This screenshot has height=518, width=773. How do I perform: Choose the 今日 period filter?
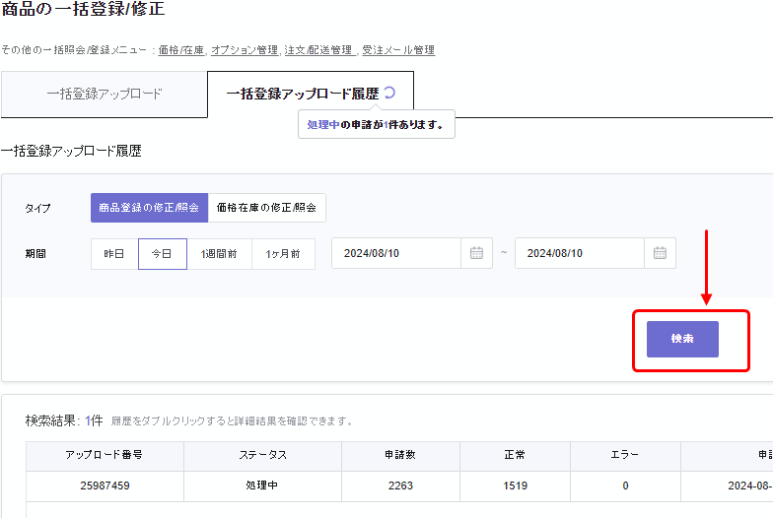162,253
